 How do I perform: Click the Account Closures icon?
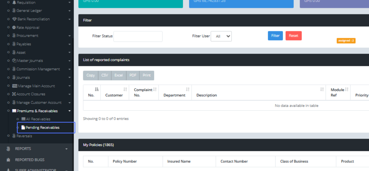[x=14, y=94]
